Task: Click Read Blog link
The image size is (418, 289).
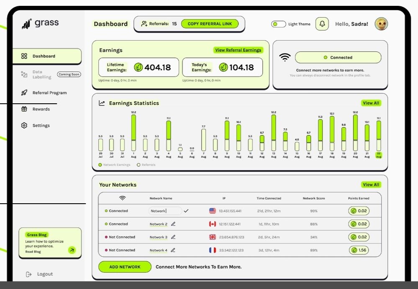Action: [x=33, y=252]
